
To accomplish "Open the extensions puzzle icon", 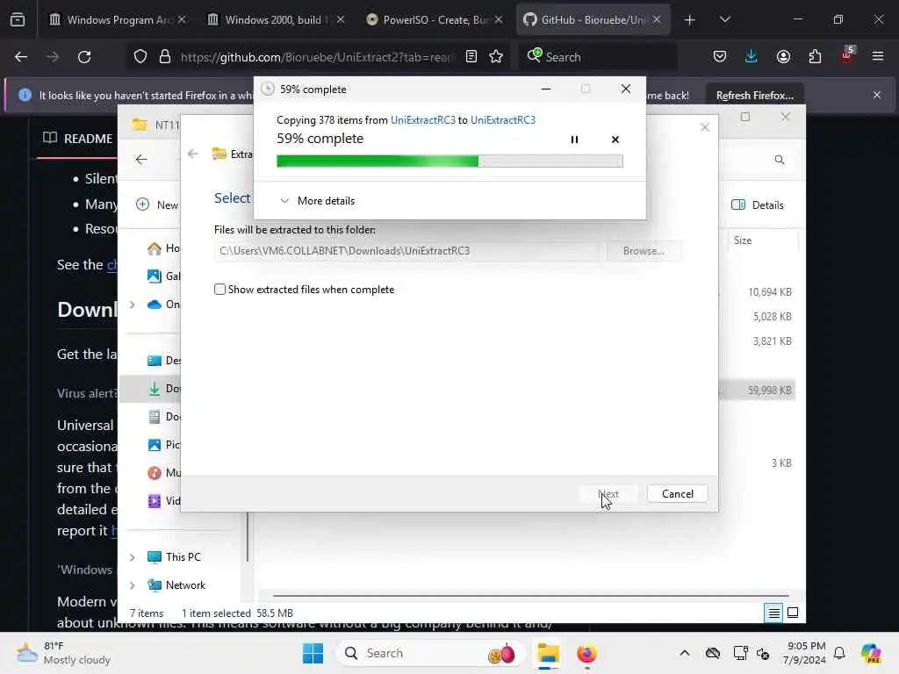I will 815,57.
